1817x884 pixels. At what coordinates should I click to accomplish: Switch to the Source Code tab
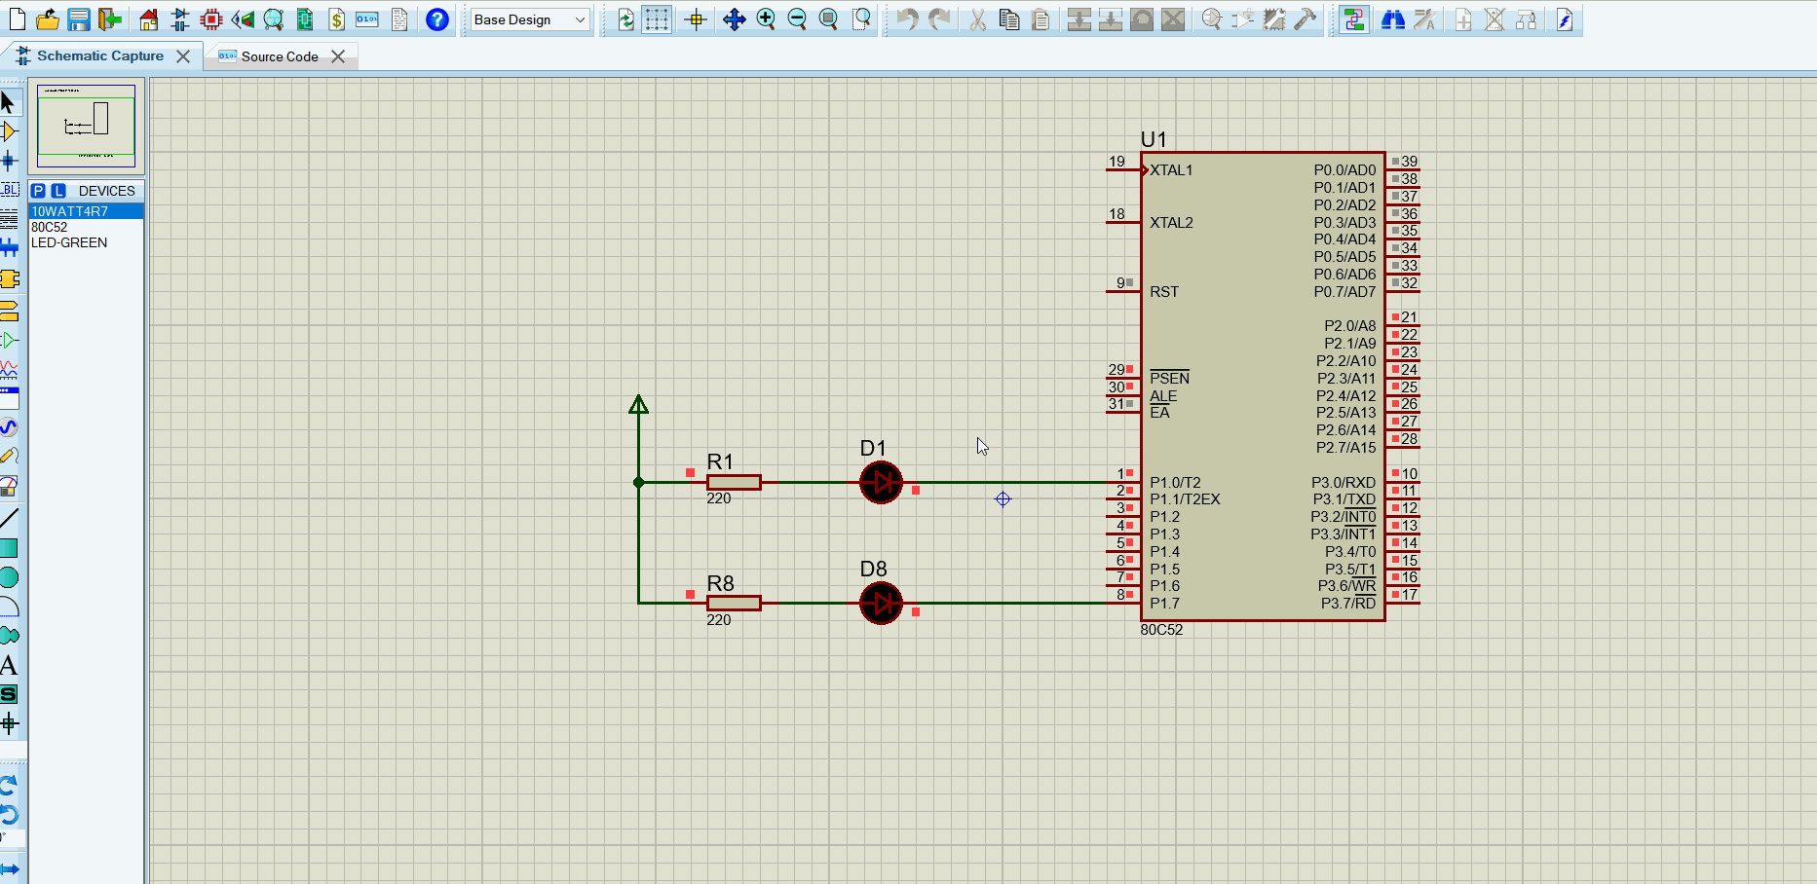[x=279, y=56]
